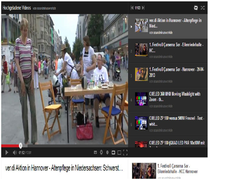Click the video title below the player
The height and width of the screenshot is (179, 239).
64,168
